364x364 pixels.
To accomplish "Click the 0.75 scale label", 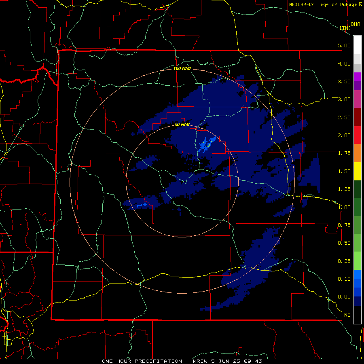I will pos(344,225).
